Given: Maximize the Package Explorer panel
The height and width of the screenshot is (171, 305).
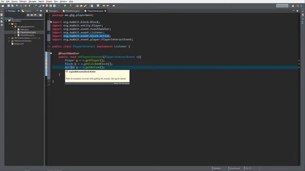Looking at the screenshot, I should (41, 10).
